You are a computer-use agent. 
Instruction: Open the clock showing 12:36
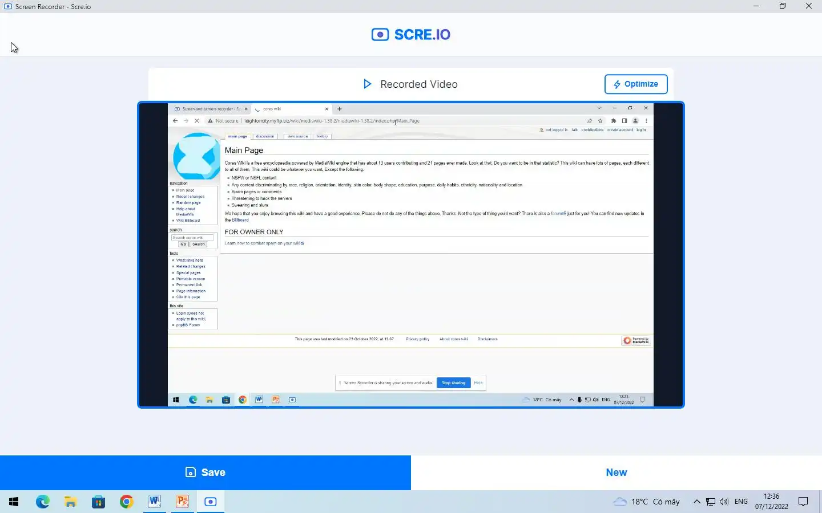tap(771, 502)
